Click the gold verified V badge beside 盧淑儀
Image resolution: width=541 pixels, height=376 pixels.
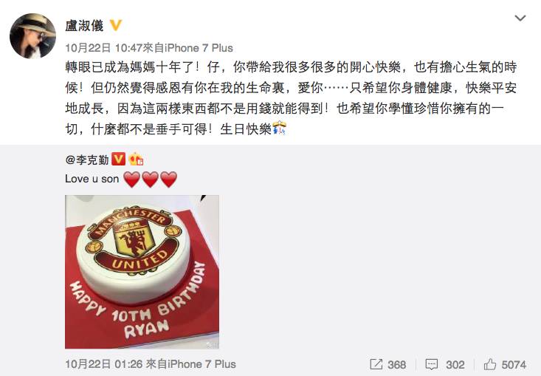pyautogui.click(x=116, y=25)
